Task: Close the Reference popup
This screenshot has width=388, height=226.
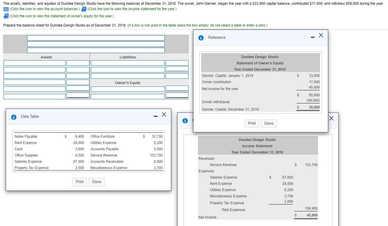Action: click(321, 35)
